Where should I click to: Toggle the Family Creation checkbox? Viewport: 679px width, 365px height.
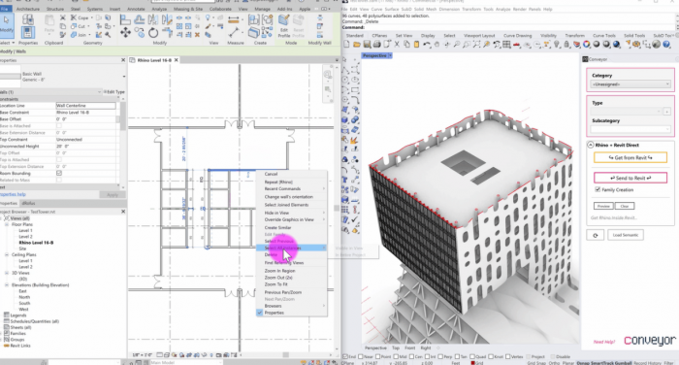[598, 190]
